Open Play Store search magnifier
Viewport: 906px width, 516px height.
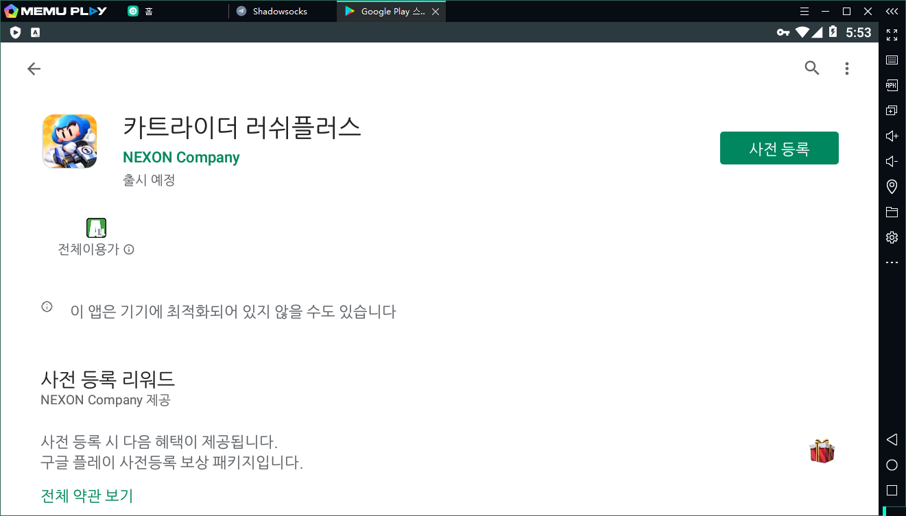tap(812, 68)
